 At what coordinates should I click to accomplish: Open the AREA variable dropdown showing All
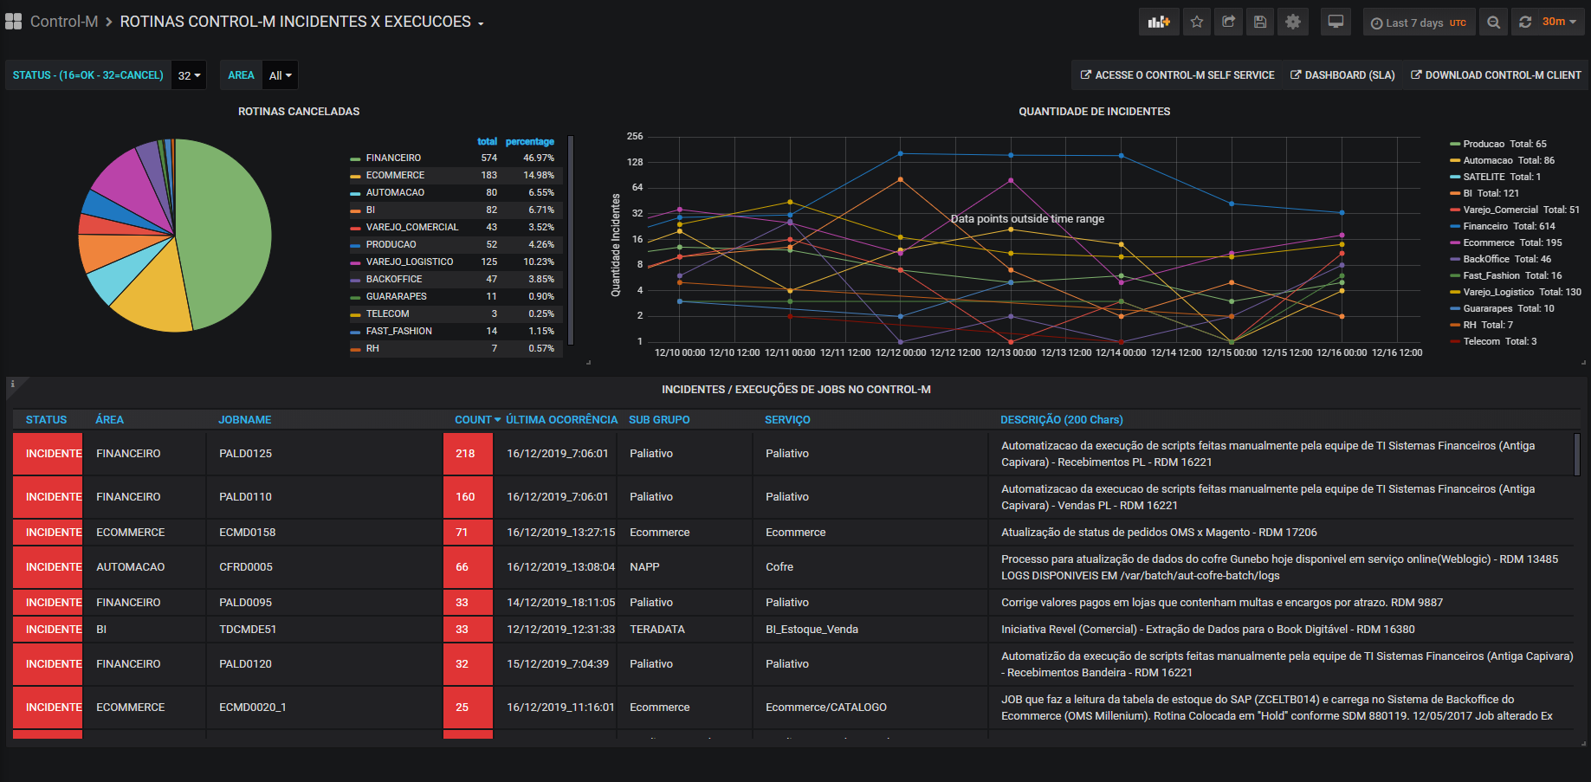[280, 75]
